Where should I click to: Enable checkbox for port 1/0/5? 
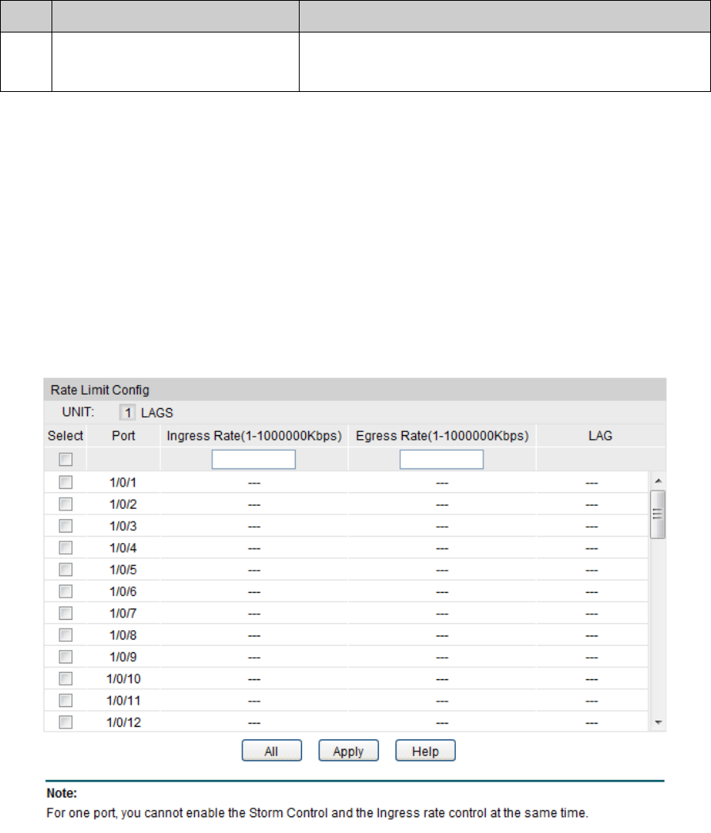[x=66, y=570]
